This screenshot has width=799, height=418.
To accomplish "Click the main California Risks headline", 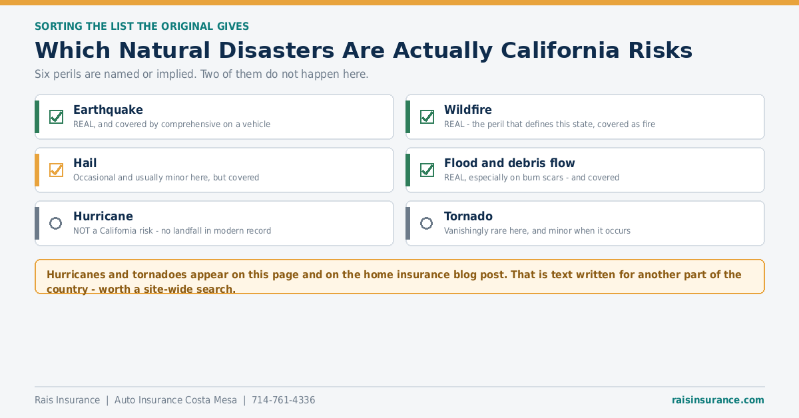I will [364, 51].
